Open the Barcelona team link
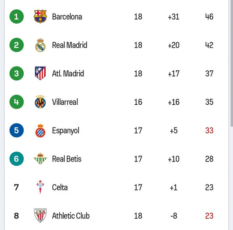 point(67,17)
